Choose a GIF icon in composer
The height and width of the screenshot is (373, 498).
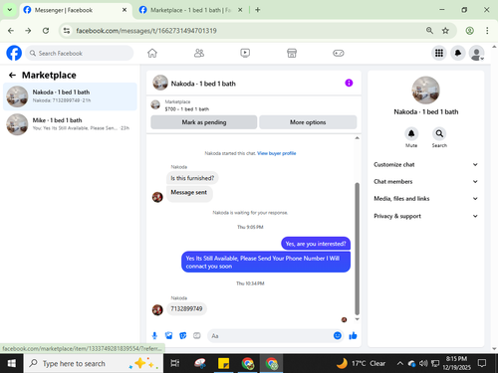[197, 336]
